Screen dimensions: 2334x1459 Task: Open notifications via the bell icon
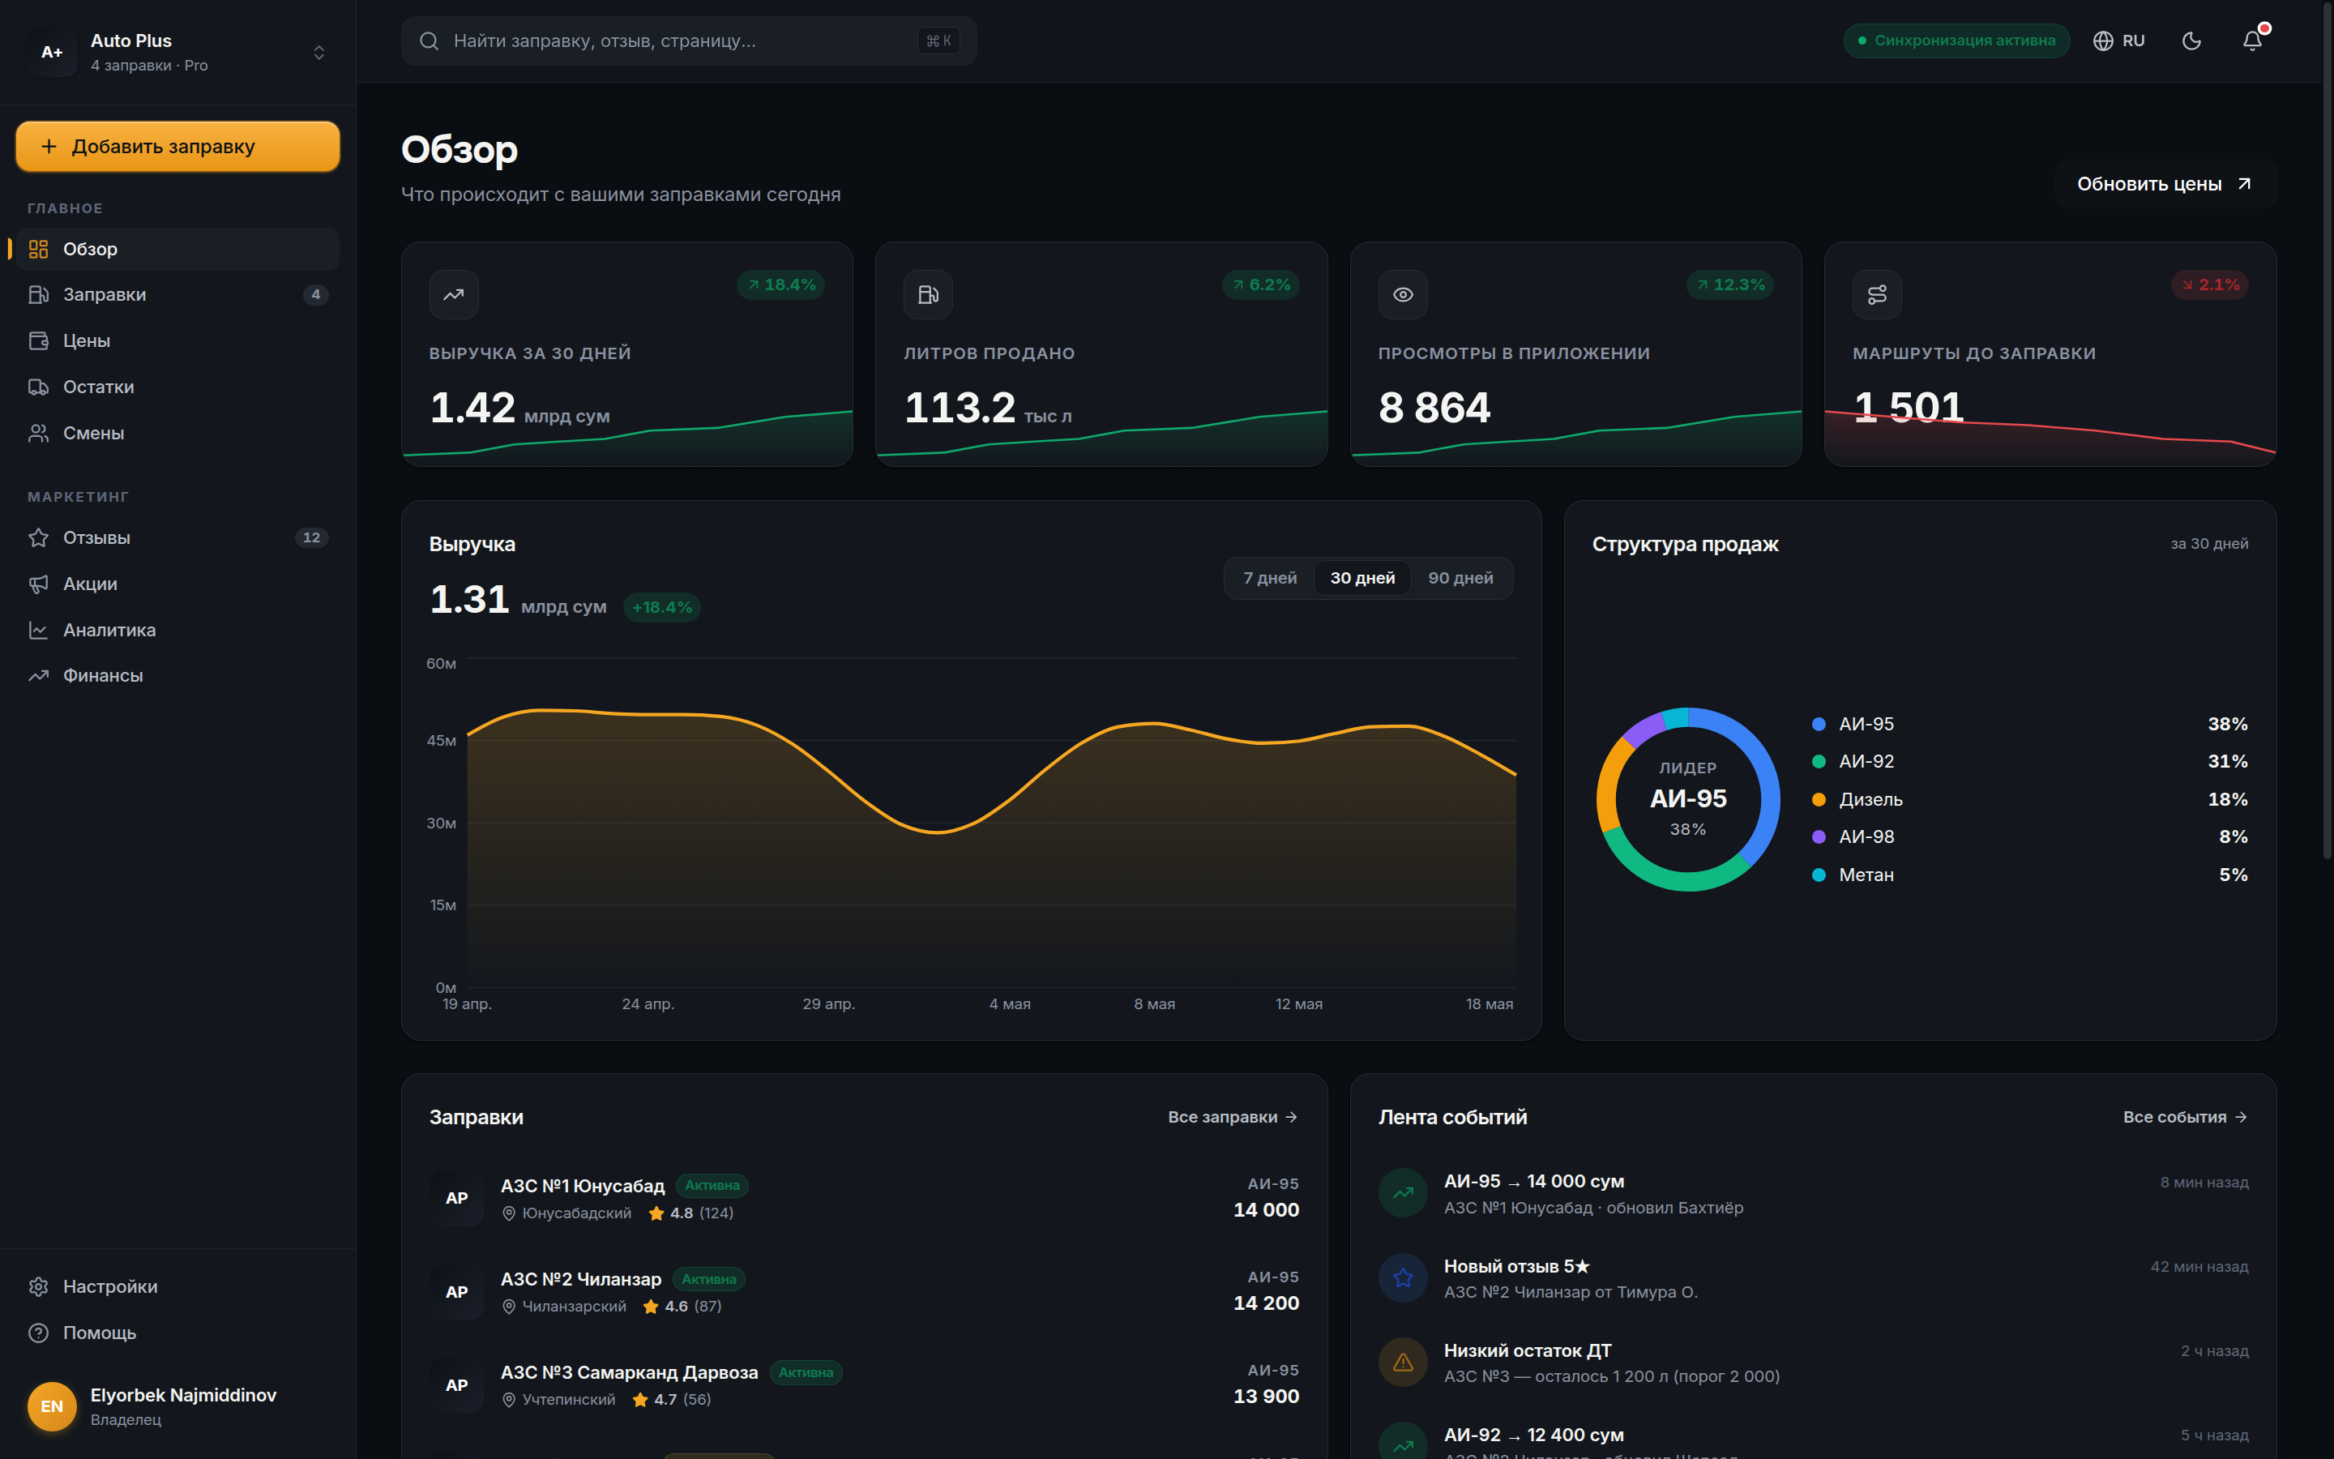click(2252, 41)
